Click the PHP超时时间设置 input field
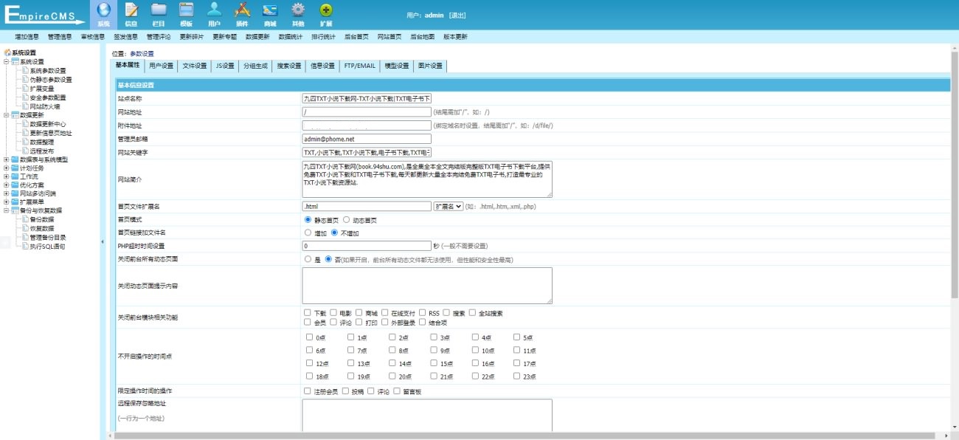This screenshot has height=440, width=959. tap(367, 246)
